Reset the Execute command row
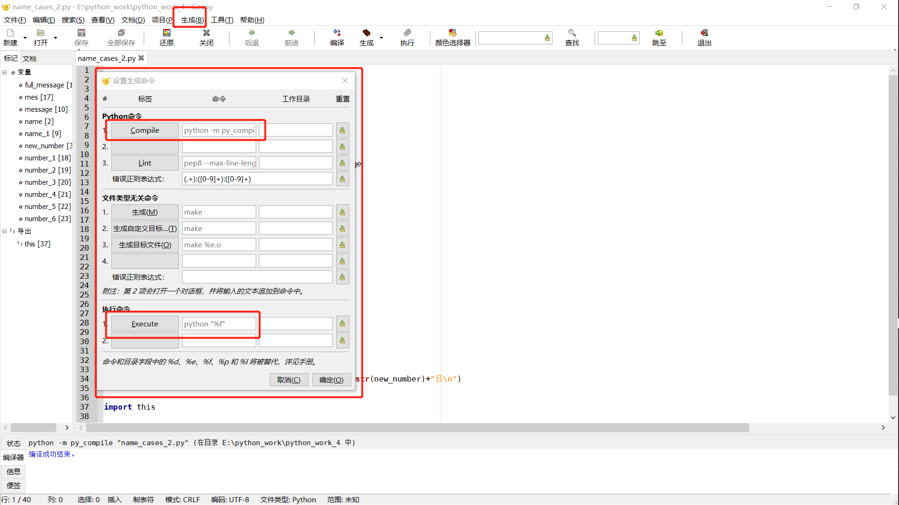899x505 pixels. click(x=342, y=324)
